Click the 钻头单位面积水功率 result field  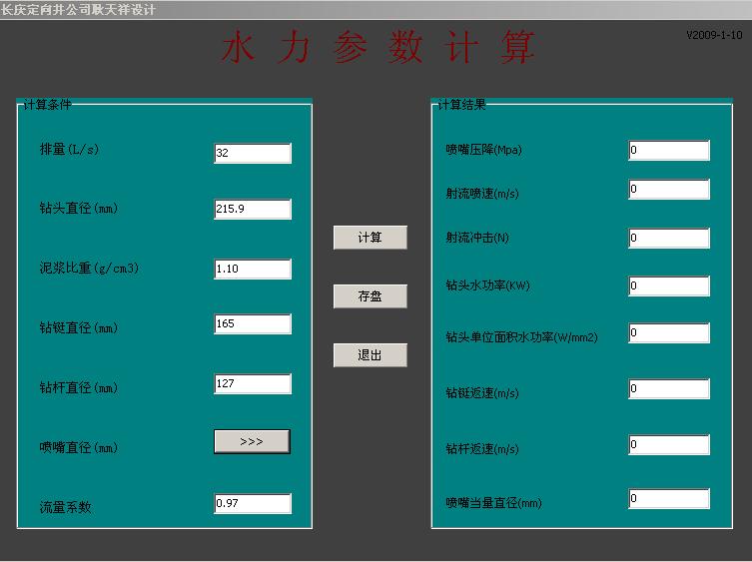(x=669, y=333)
